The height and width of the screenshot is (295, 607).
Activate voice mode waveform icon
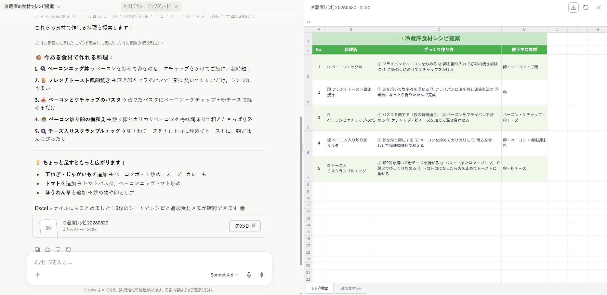[262, 275]
